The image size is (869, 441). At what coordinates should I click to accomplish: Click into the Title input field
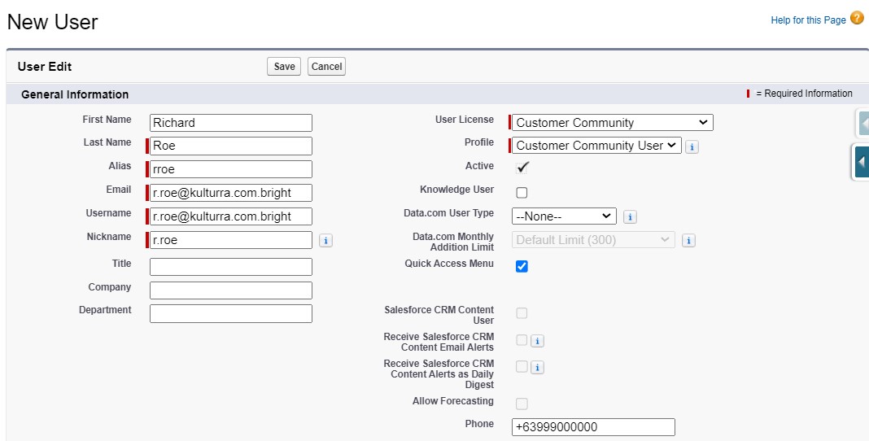tap(231, 267)
